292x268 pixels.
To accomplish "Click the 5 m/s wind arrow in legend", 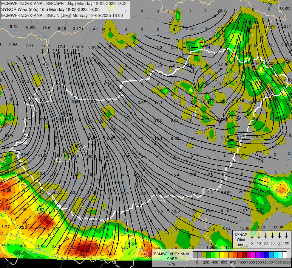I will point(252,235).
